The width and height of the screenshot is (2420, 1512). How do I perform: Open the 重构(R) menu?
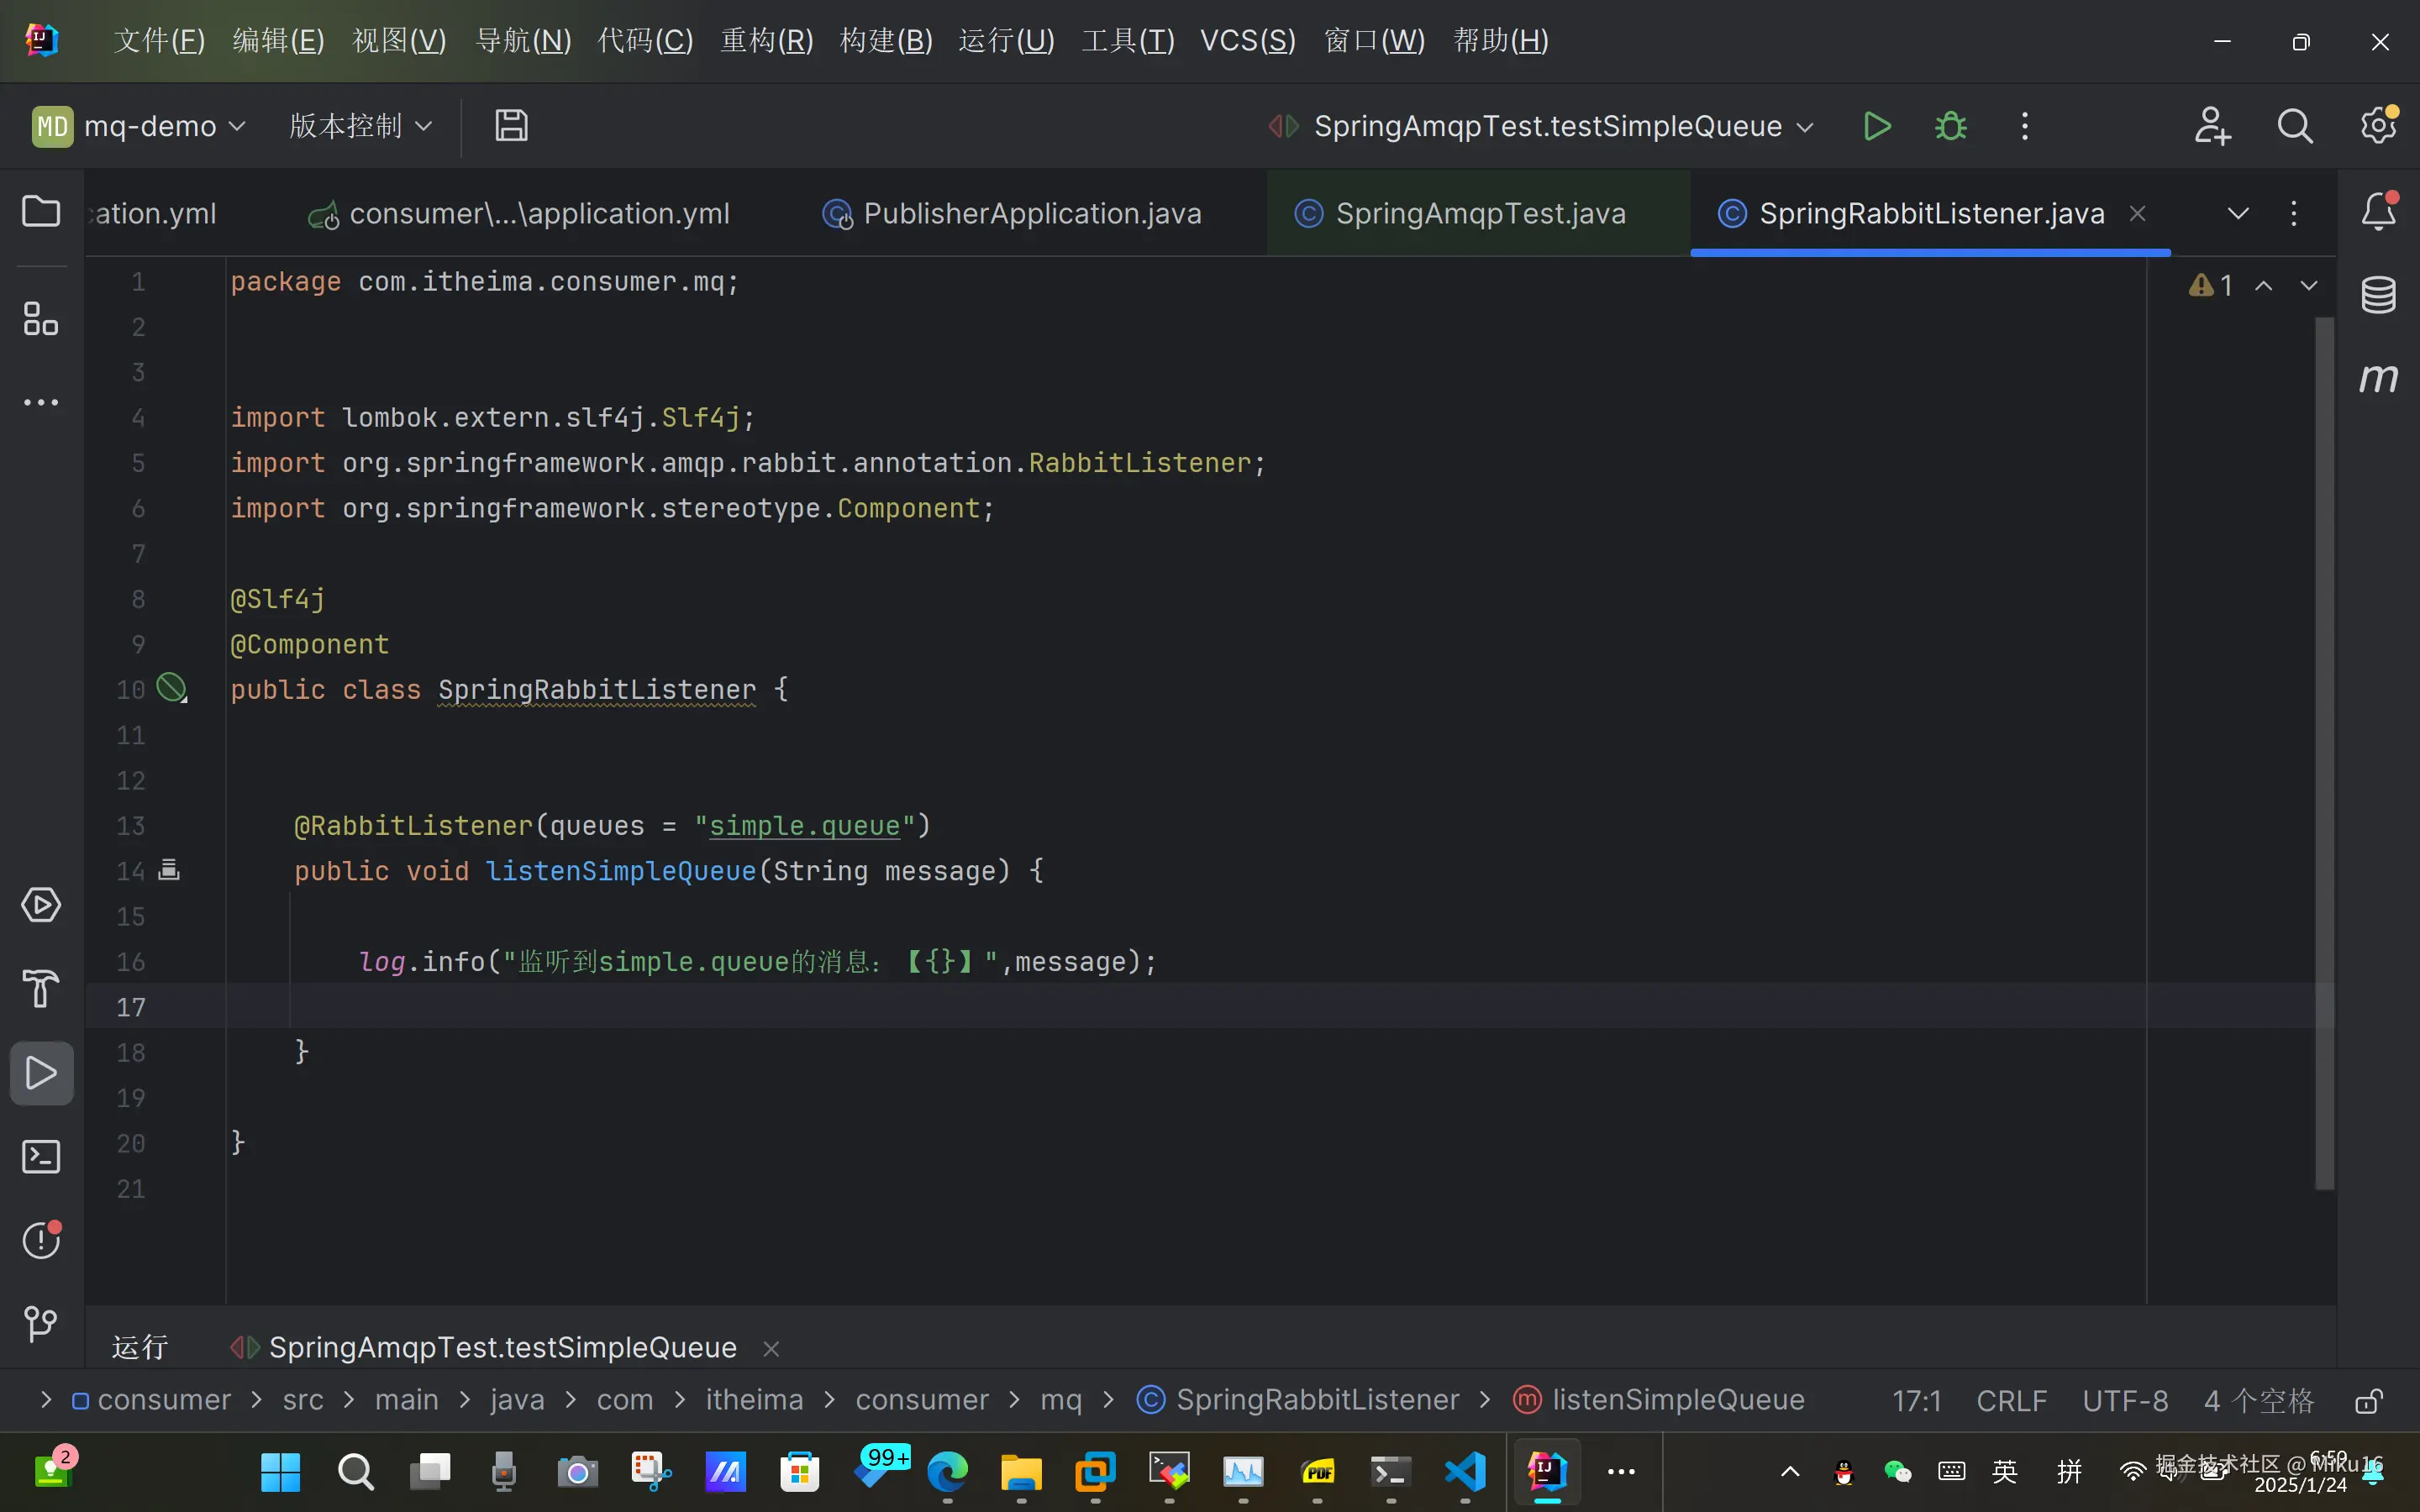(767, 41)
